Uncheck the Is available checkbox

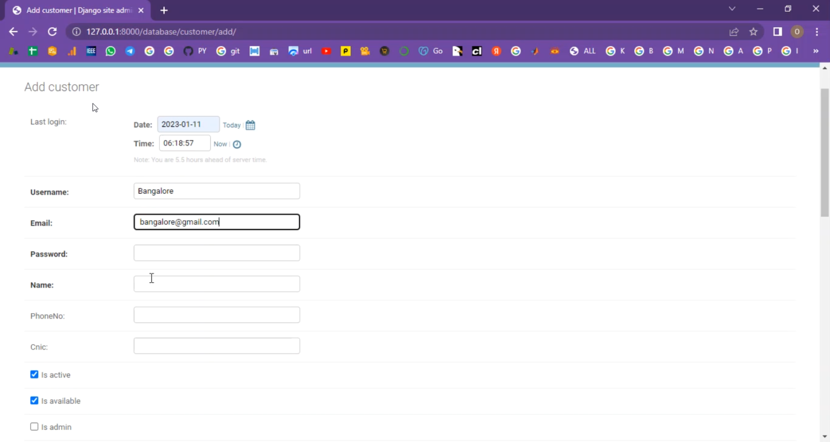[34, 401]
